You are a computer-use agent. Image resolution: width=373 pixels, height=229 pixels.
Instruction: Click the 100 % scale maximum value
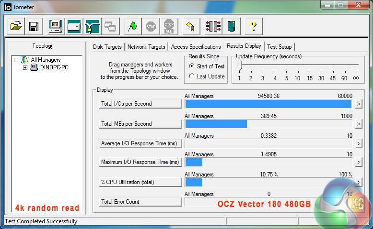pos(345,174)
